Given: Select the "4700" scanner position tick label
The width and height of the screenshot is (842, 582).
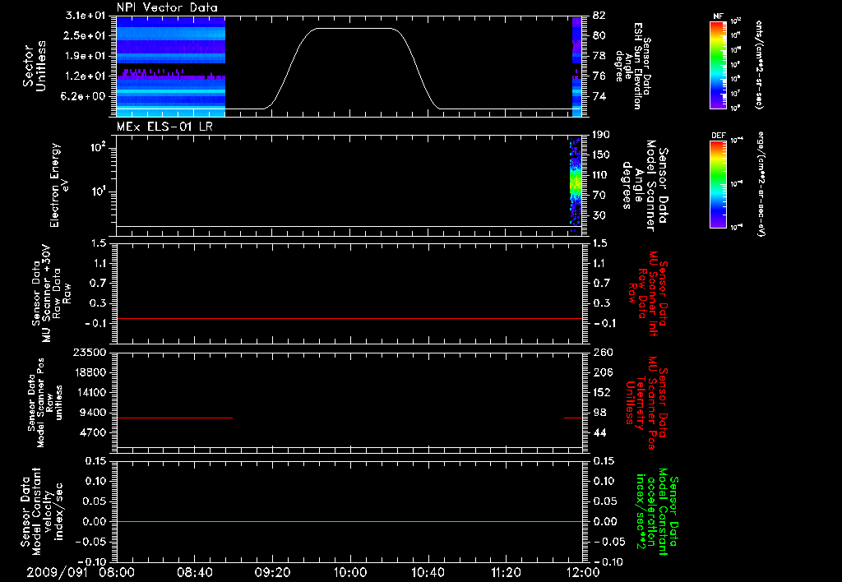Looking at the screenshot, I should click(93, 433).
